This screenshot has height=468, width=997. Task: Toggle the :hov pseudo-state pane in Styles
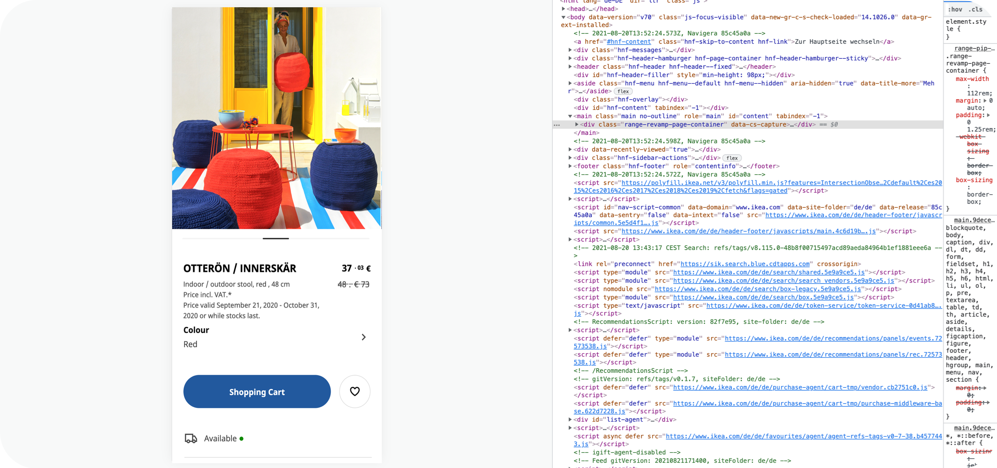pos(955,9)
